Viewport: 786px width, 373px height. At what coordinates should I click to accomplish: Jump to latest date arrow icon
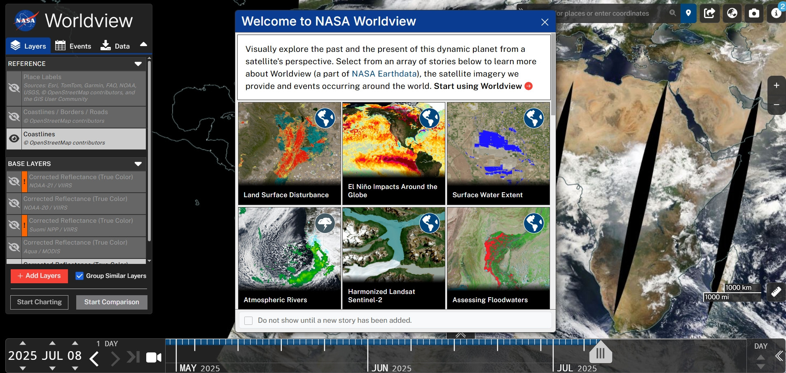pyautogui.click(x=133, y=357)
